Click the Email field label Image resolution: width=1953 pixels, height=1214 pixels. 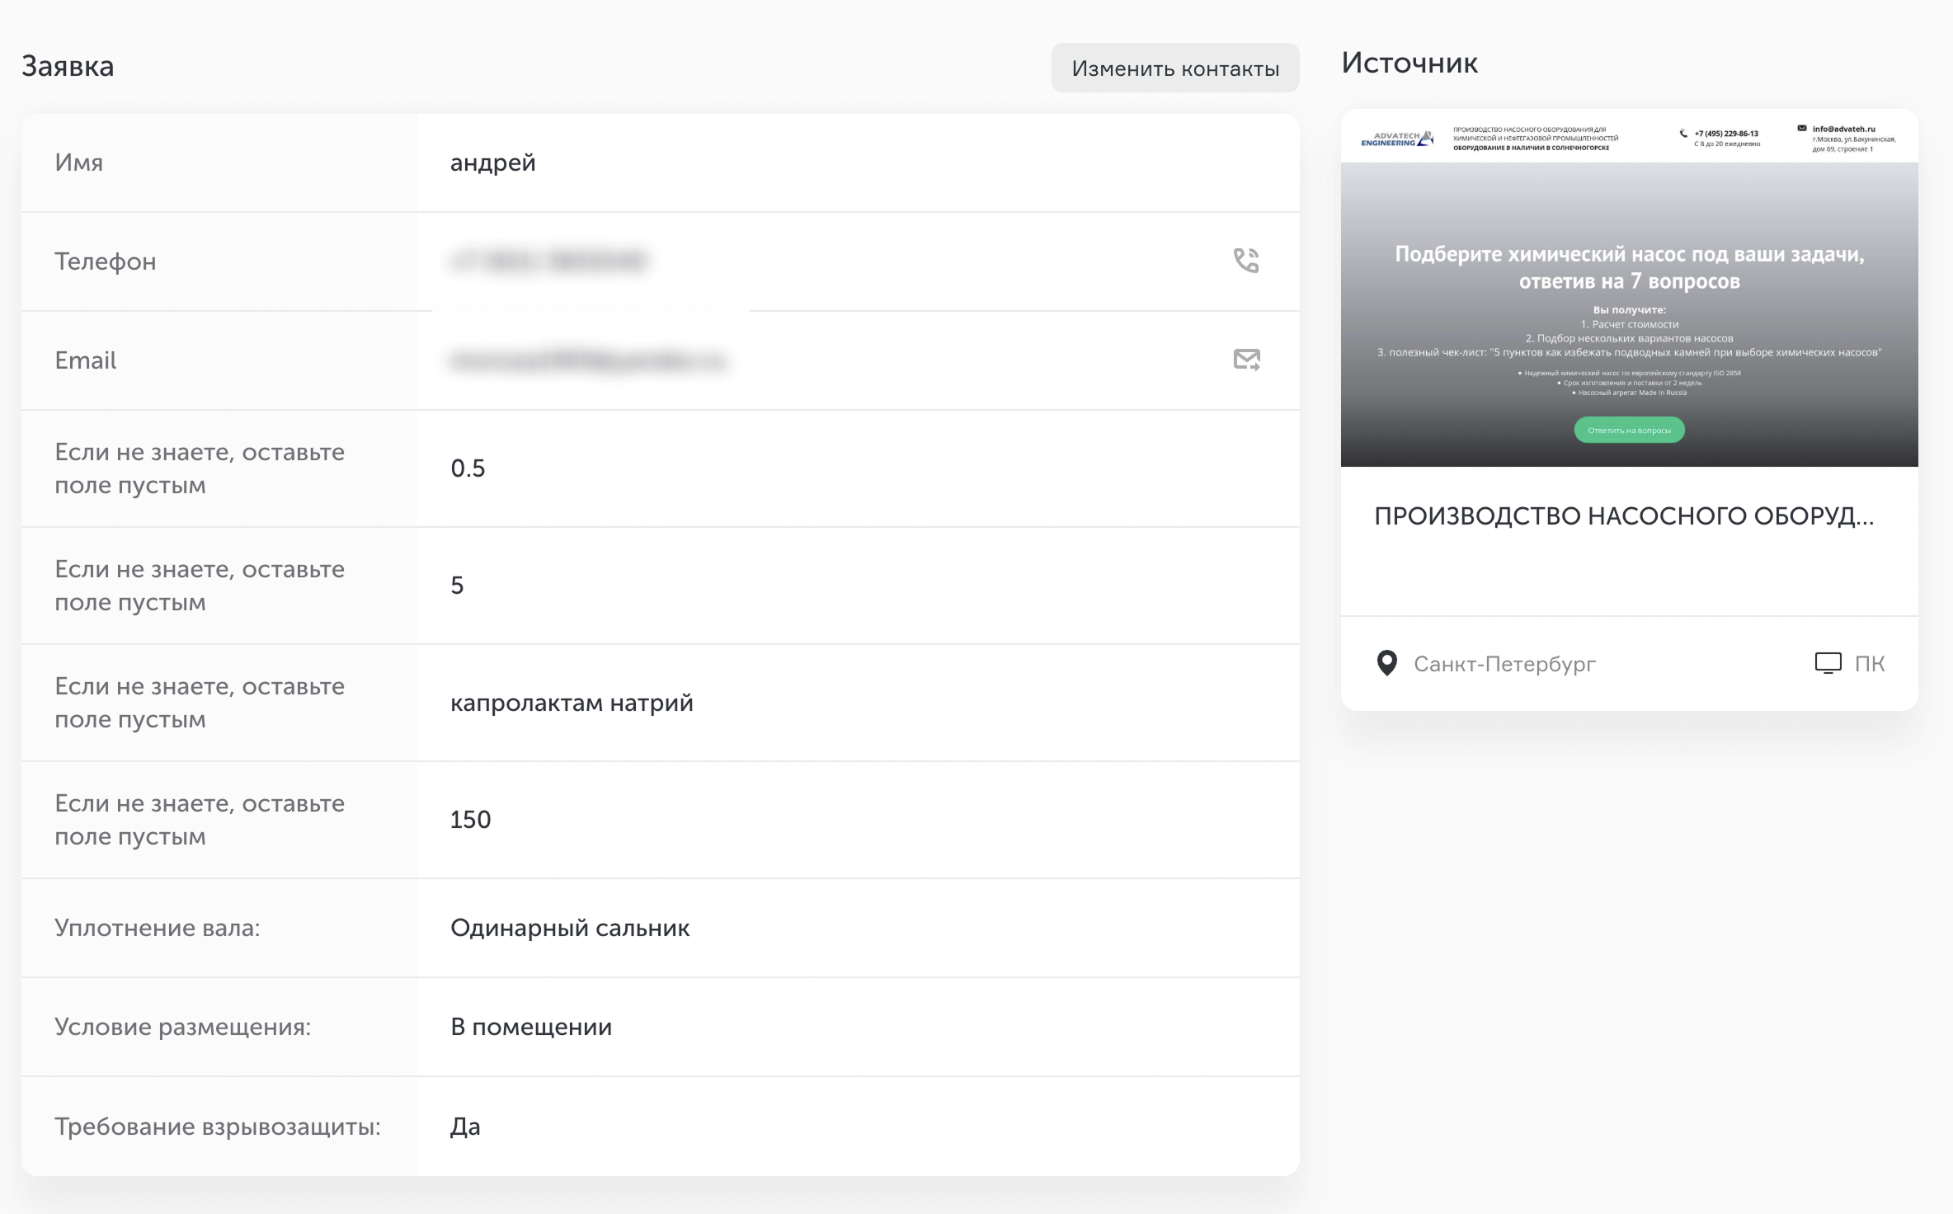point(86,360)
